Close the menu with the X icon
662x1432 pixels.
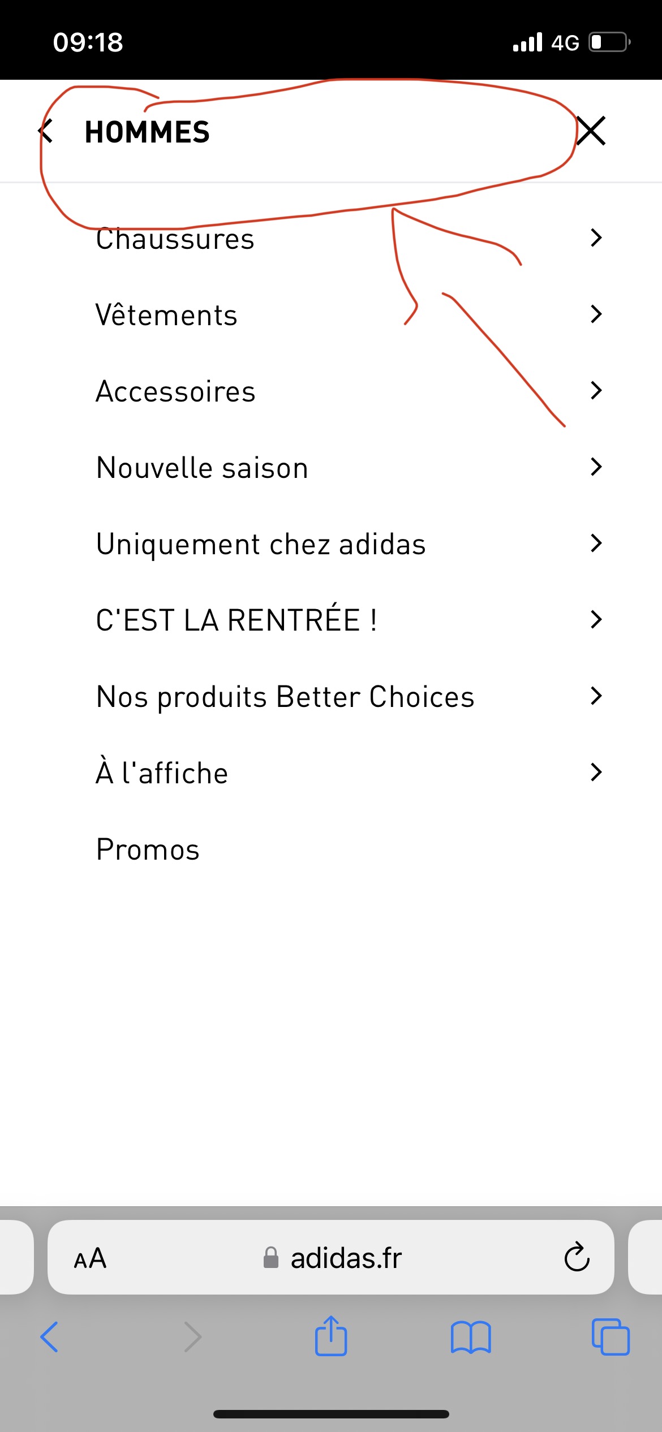click(591, 131)
